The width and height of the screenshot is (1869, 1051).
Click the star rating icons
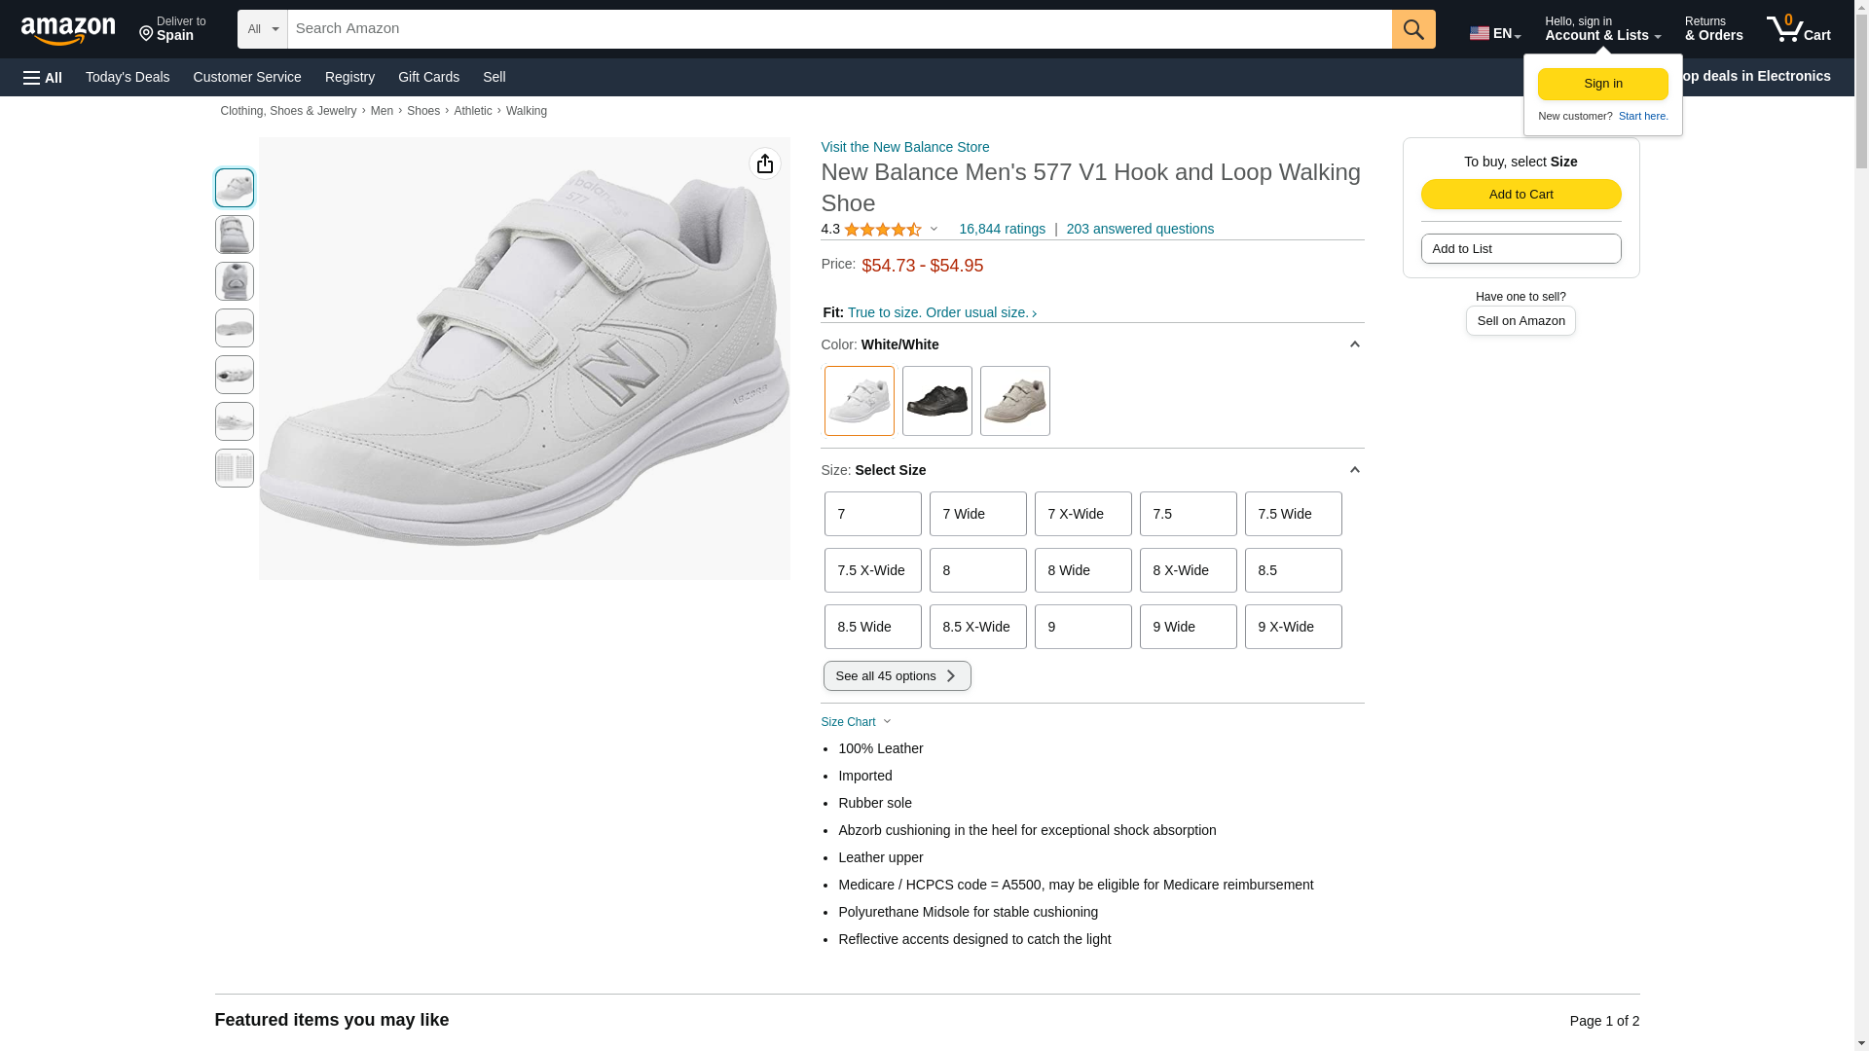[x=882, y=230]
